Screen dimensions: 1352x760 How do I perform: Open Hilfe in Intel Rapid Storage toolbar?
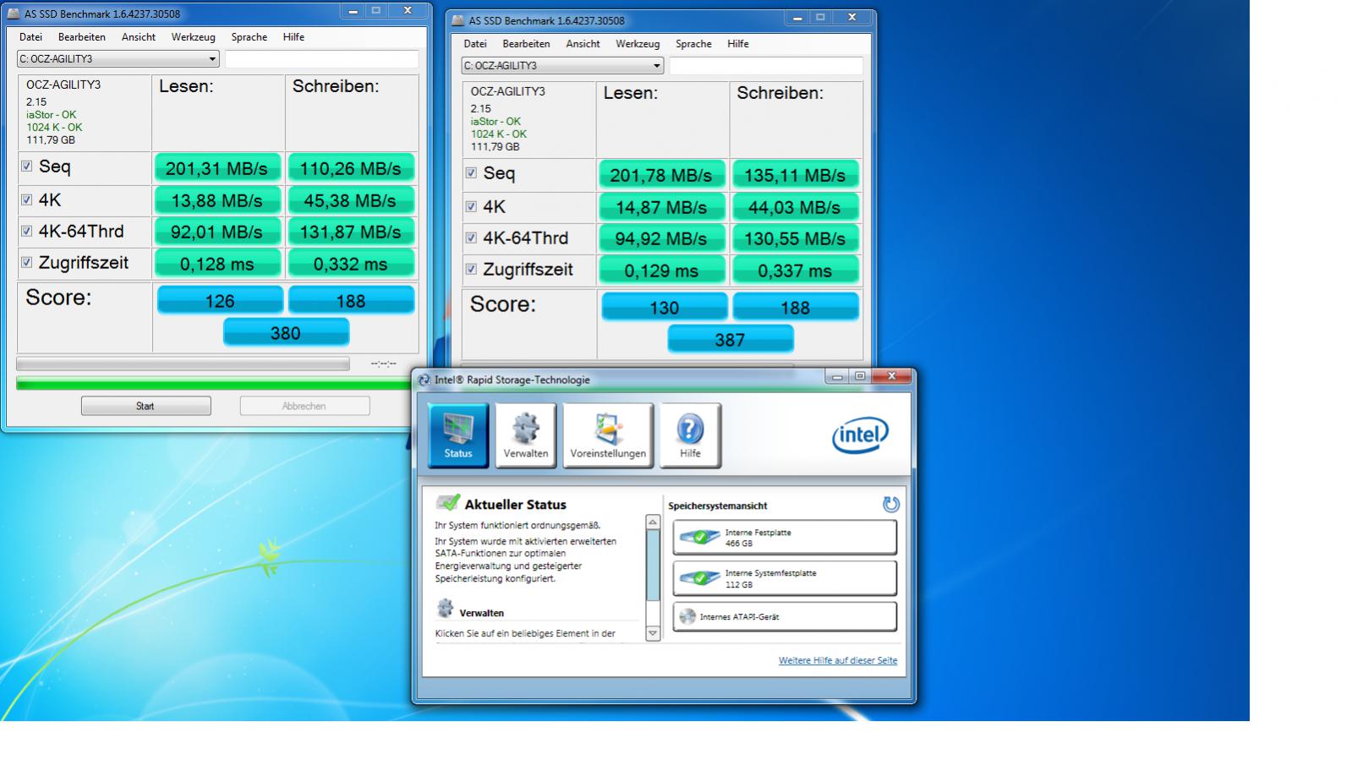(x=690, y=435)
